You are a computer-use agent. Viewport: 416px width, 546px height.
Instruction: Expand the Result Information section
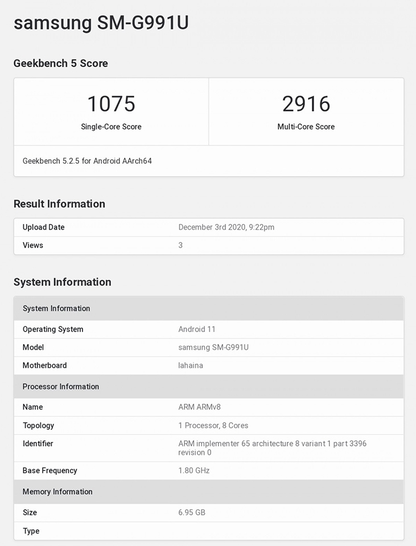[x=59, y=204]
